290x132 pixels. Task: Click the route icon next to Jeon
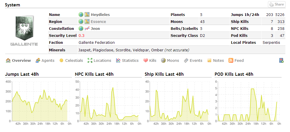pyautogui.click(x=87, y=28)
